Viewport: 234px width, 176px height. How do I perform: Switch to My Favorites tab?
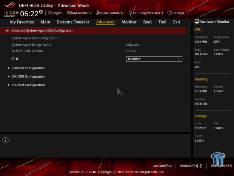(22, 22)
